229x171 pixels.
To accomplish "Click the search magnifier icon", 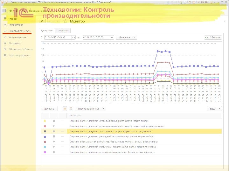I will pos(23,11).
